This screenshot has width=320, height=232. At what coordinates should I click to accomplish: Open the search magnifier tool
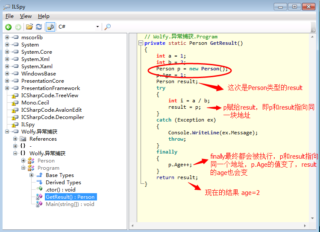(x=107, y=27)
